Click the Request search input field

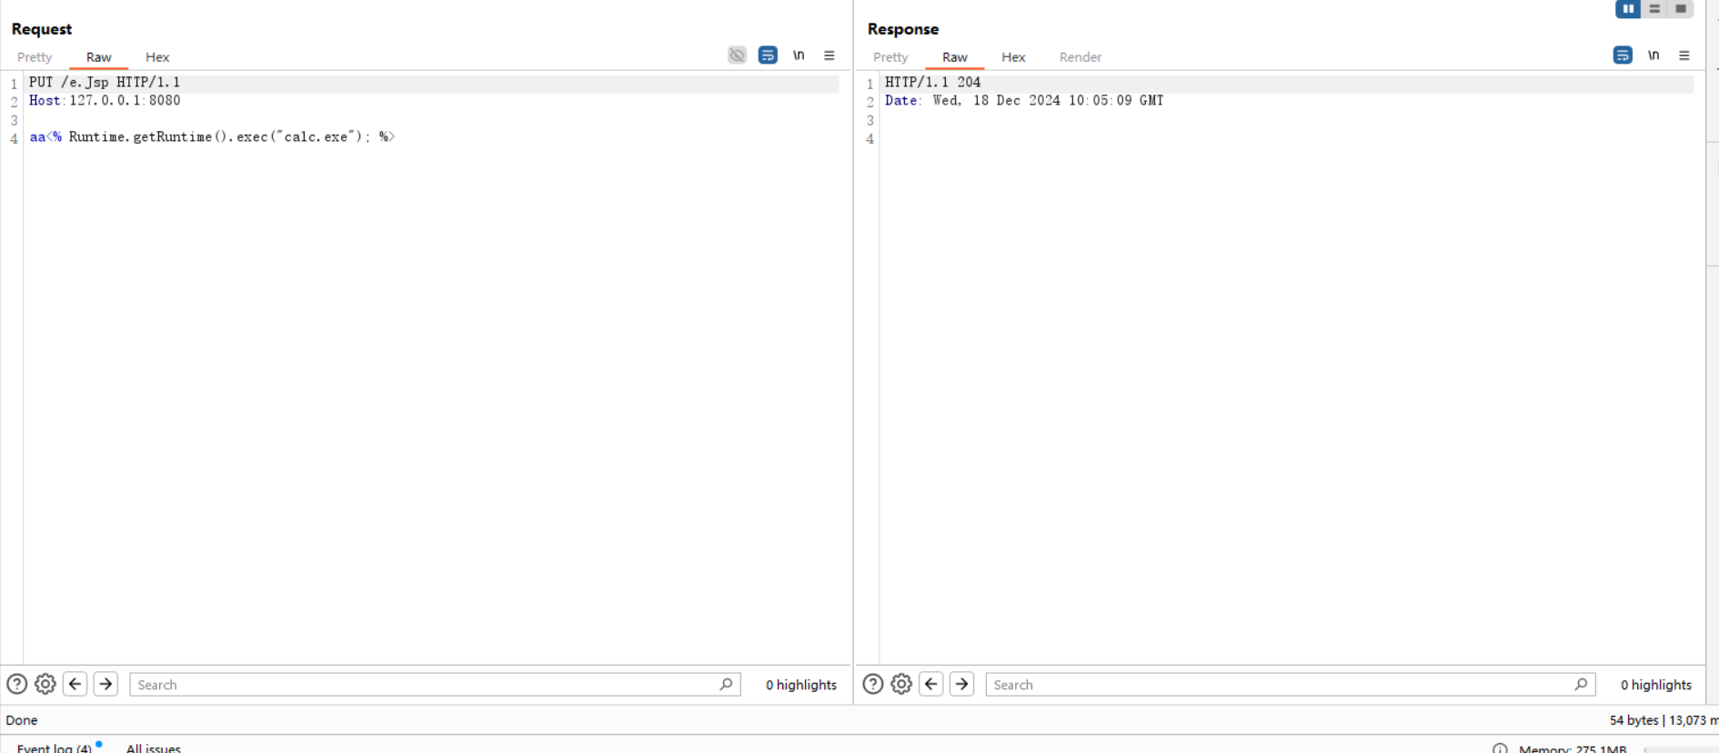(x=435, y=685)
